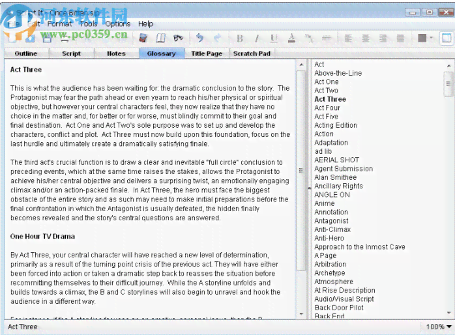The width and height of the screenshot is (455, 335).
Task: Open the color swatch dropdown arrow
Action: [431, 38]
